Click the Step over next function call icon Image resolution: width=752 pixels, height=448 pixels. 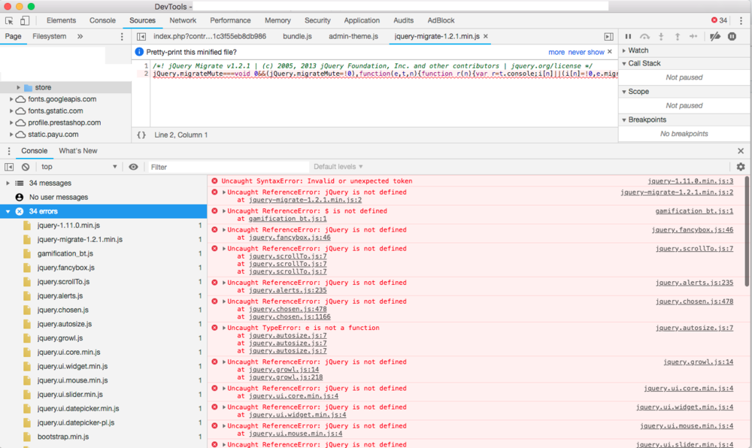[x=644, y=36]
